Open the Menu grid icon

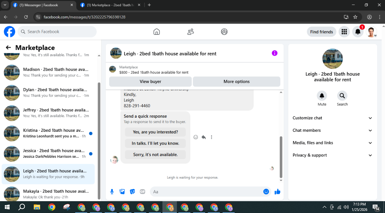coord(344,32)
